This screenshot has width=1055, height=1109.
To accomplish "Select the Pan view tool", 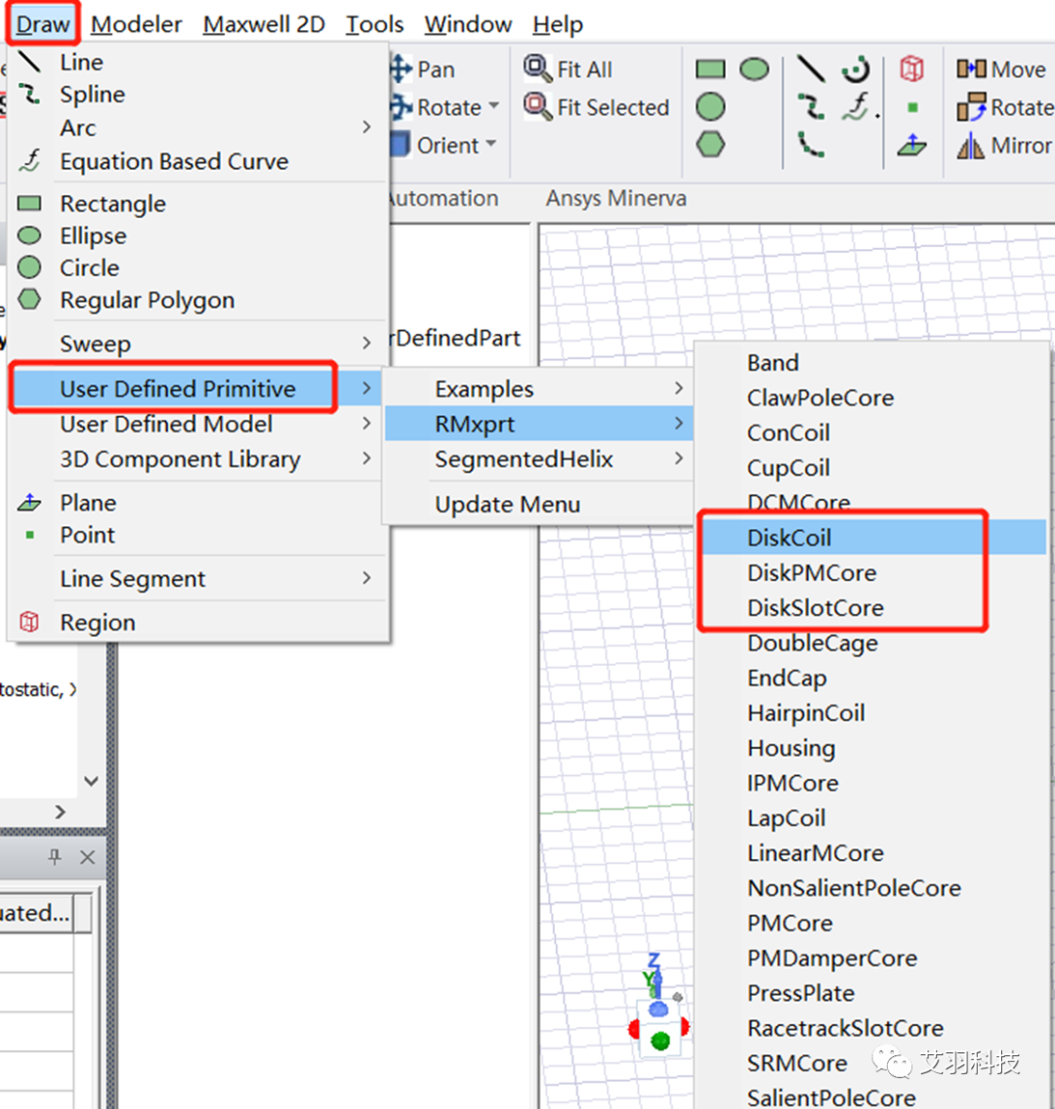I will coord(422,69).
